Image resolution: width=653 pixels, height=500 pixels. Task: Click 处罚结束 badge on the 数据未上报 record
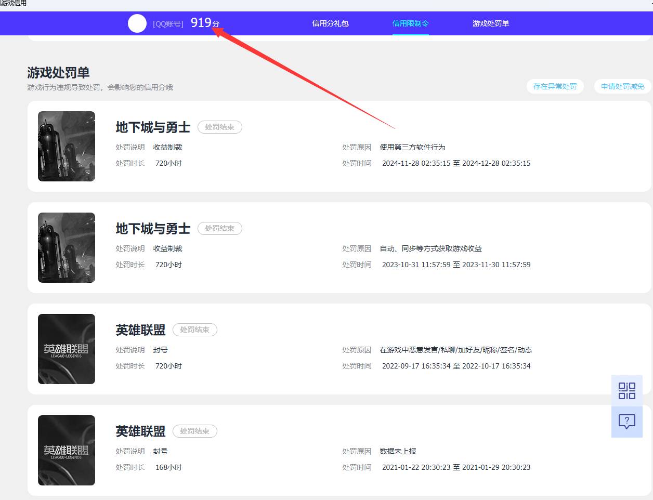pos(194,431)
